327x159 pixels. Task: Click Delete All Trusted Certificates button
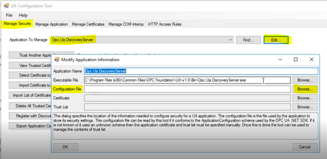(x=30, y=106)
